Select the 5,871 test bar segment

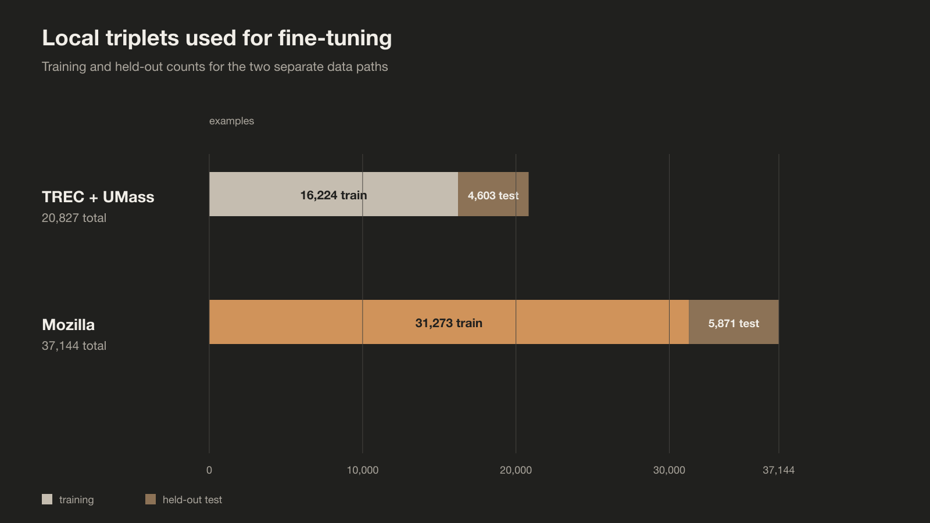tap(734, 322)
